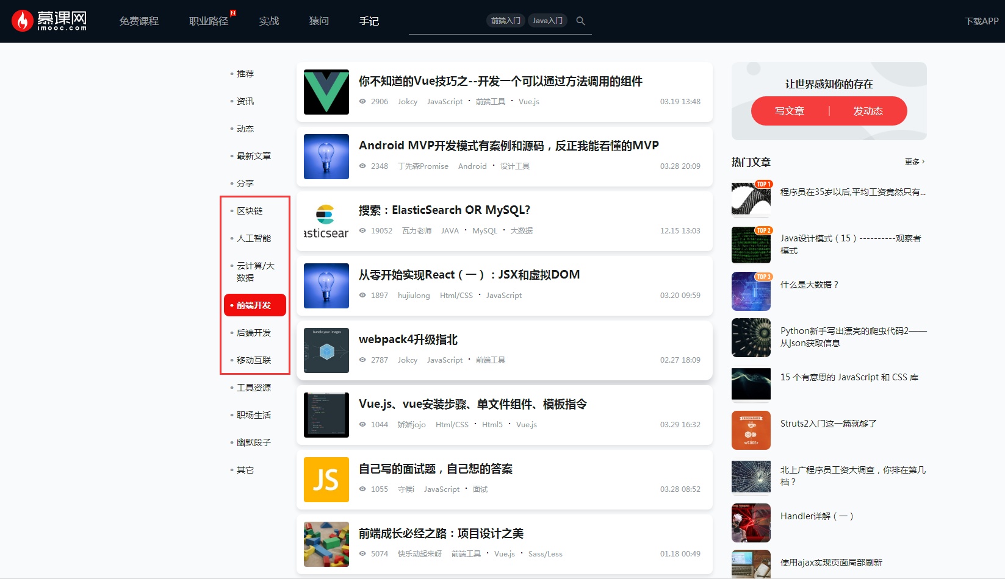Viewport: 1005px width, 579px height.
Task: Click the 写文章 button
Action: (788, 111)
